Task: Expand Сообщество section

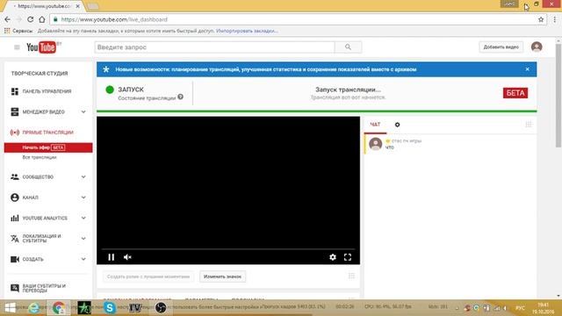Action: [83, 177]
